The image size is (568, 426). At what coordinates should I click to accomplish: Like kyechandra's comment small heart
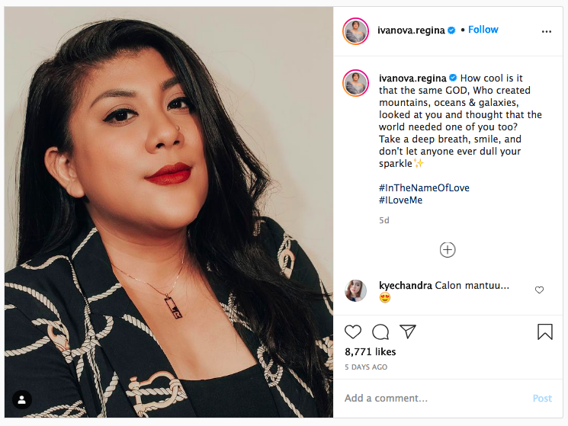click(x=539, y=290)
